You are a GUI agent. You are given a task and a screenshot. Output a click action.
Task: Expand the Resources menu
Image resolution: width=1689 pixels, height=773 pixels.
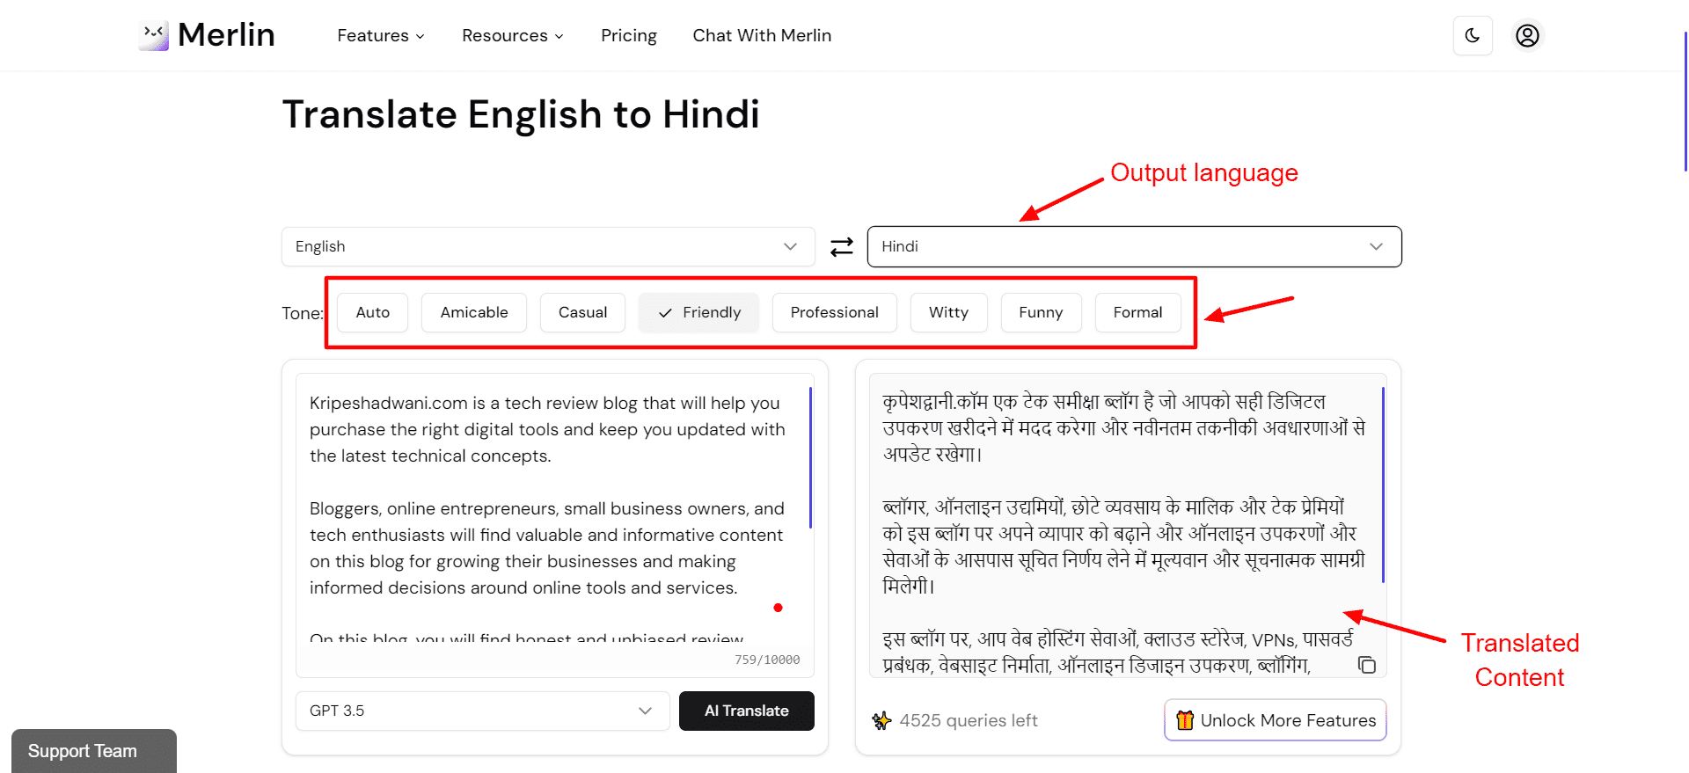[512, 36]
